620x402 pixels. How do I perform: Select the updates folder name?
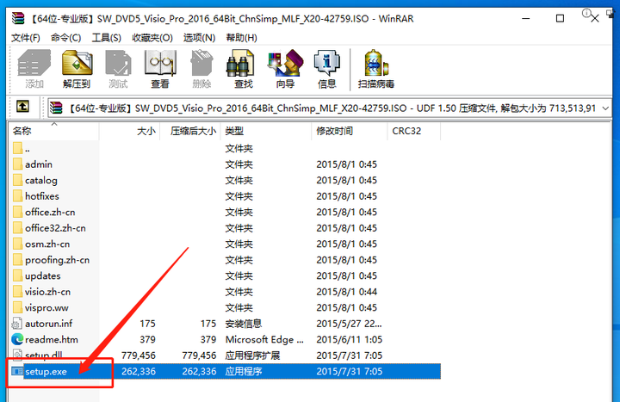click(43, 276)
